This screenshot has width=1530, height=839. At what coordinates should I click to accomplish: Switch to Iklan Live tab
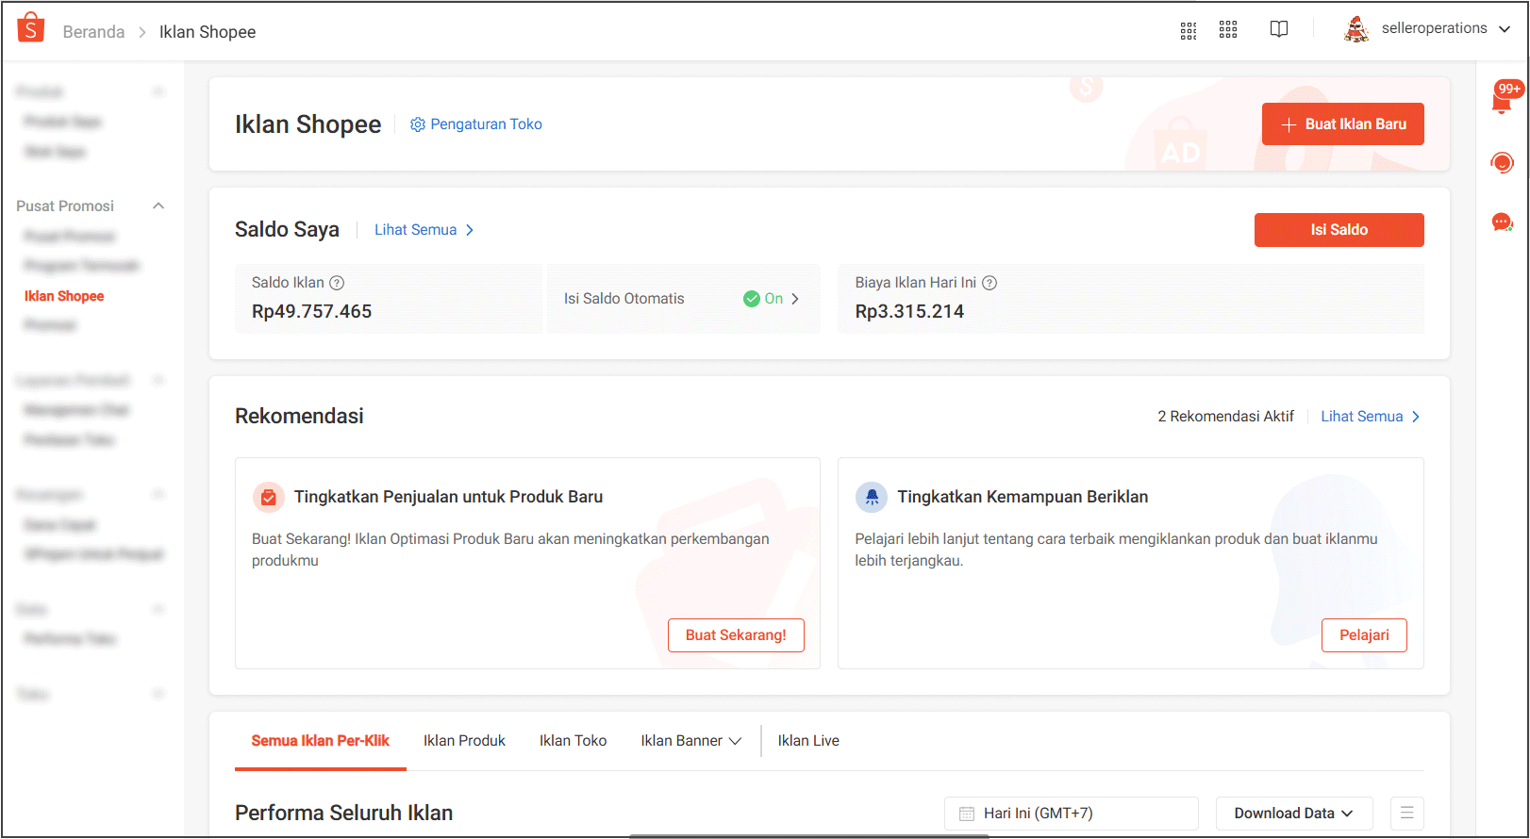[808, 741]
